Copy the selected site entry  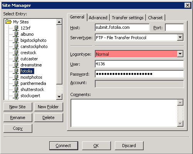(x=18, y=128)
